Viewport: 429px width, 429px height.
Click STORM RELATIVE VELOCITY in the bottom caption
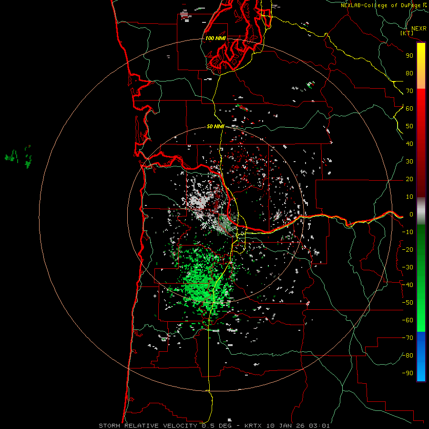(x=148, y=426)
